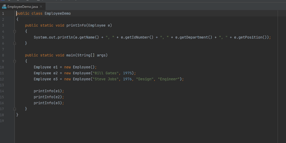Viewport: 286px width, 143px height.
Task: Click the closing brace of the class on line 18
Action: coord(17,115)
